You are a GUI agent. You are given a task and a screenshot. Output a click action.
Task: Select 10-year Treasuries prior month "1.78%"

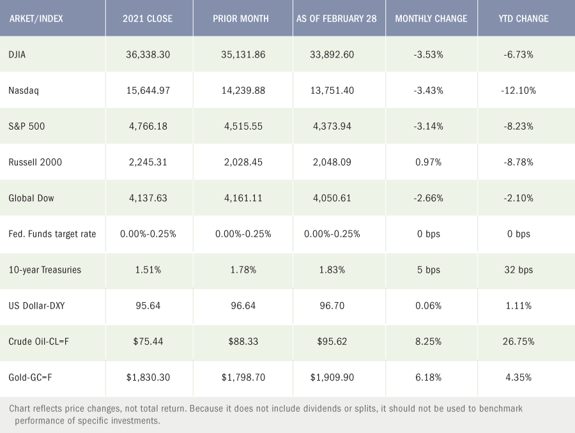point(243,270)
